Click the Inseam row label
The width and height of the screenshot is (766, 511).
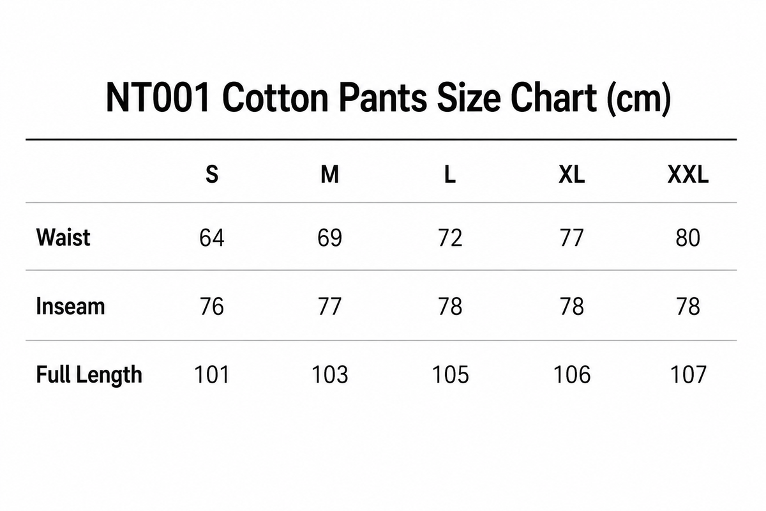tap(70, 306)
